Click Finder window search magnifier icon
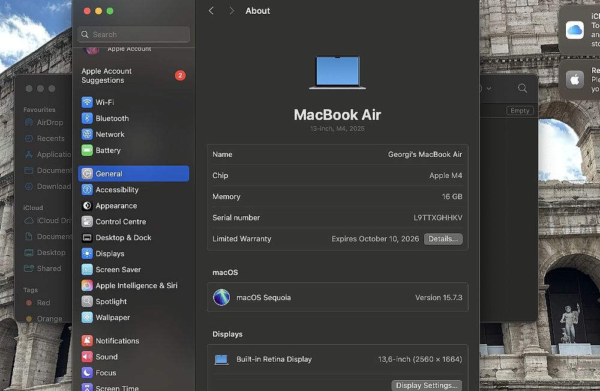Screen dimensions: 600x391 pyautogui.click(x=523, y=88)
